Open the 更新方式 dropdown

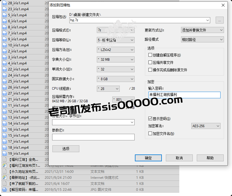coord(202,30)
